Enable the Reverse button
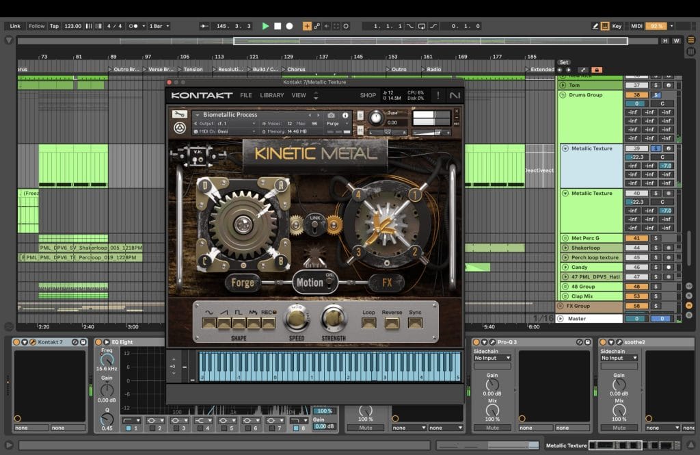 392,322
